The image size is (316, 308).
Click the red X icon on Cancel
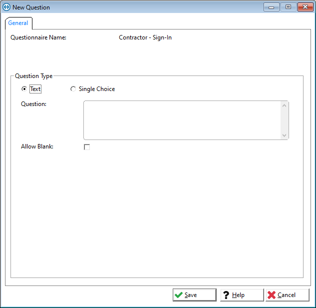[271, 295]
